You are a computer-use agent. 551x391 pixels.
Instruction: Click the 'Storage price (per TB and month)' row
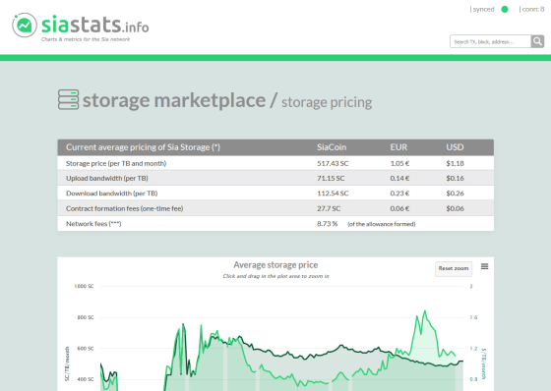pyautogui.click(x=275, y=163)
